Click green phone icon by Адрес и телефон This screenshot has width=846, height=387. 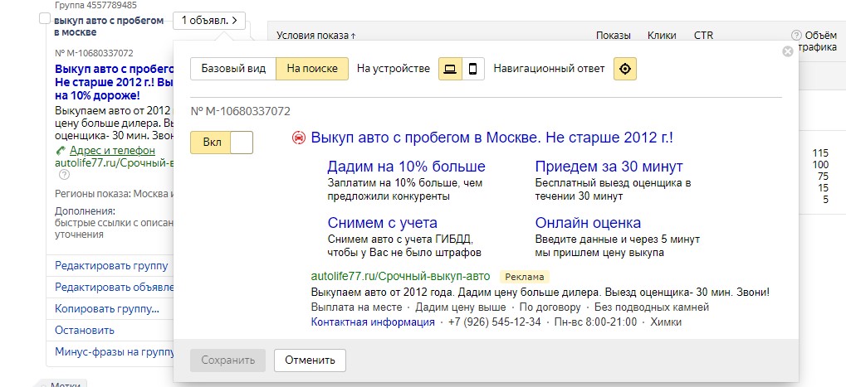(61, 151)
